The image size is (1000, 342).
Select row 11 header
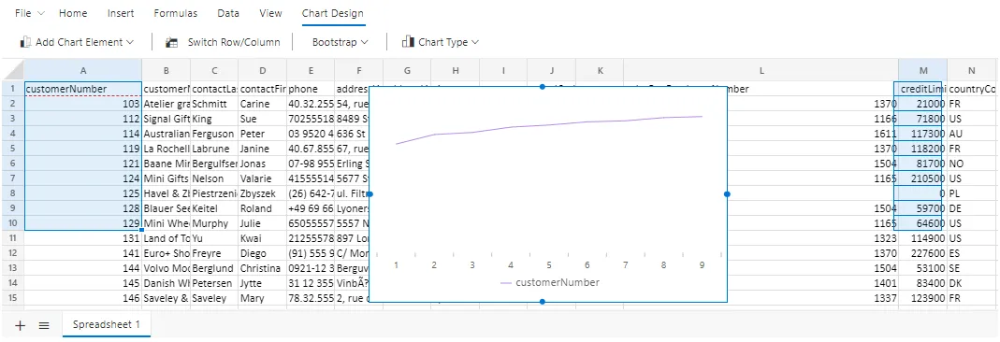pos(12,238)
